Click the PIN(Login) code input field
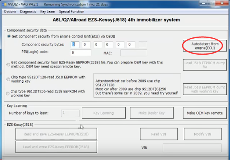The image size is (230, 160). pyautogui.click(x=81, y=53)
